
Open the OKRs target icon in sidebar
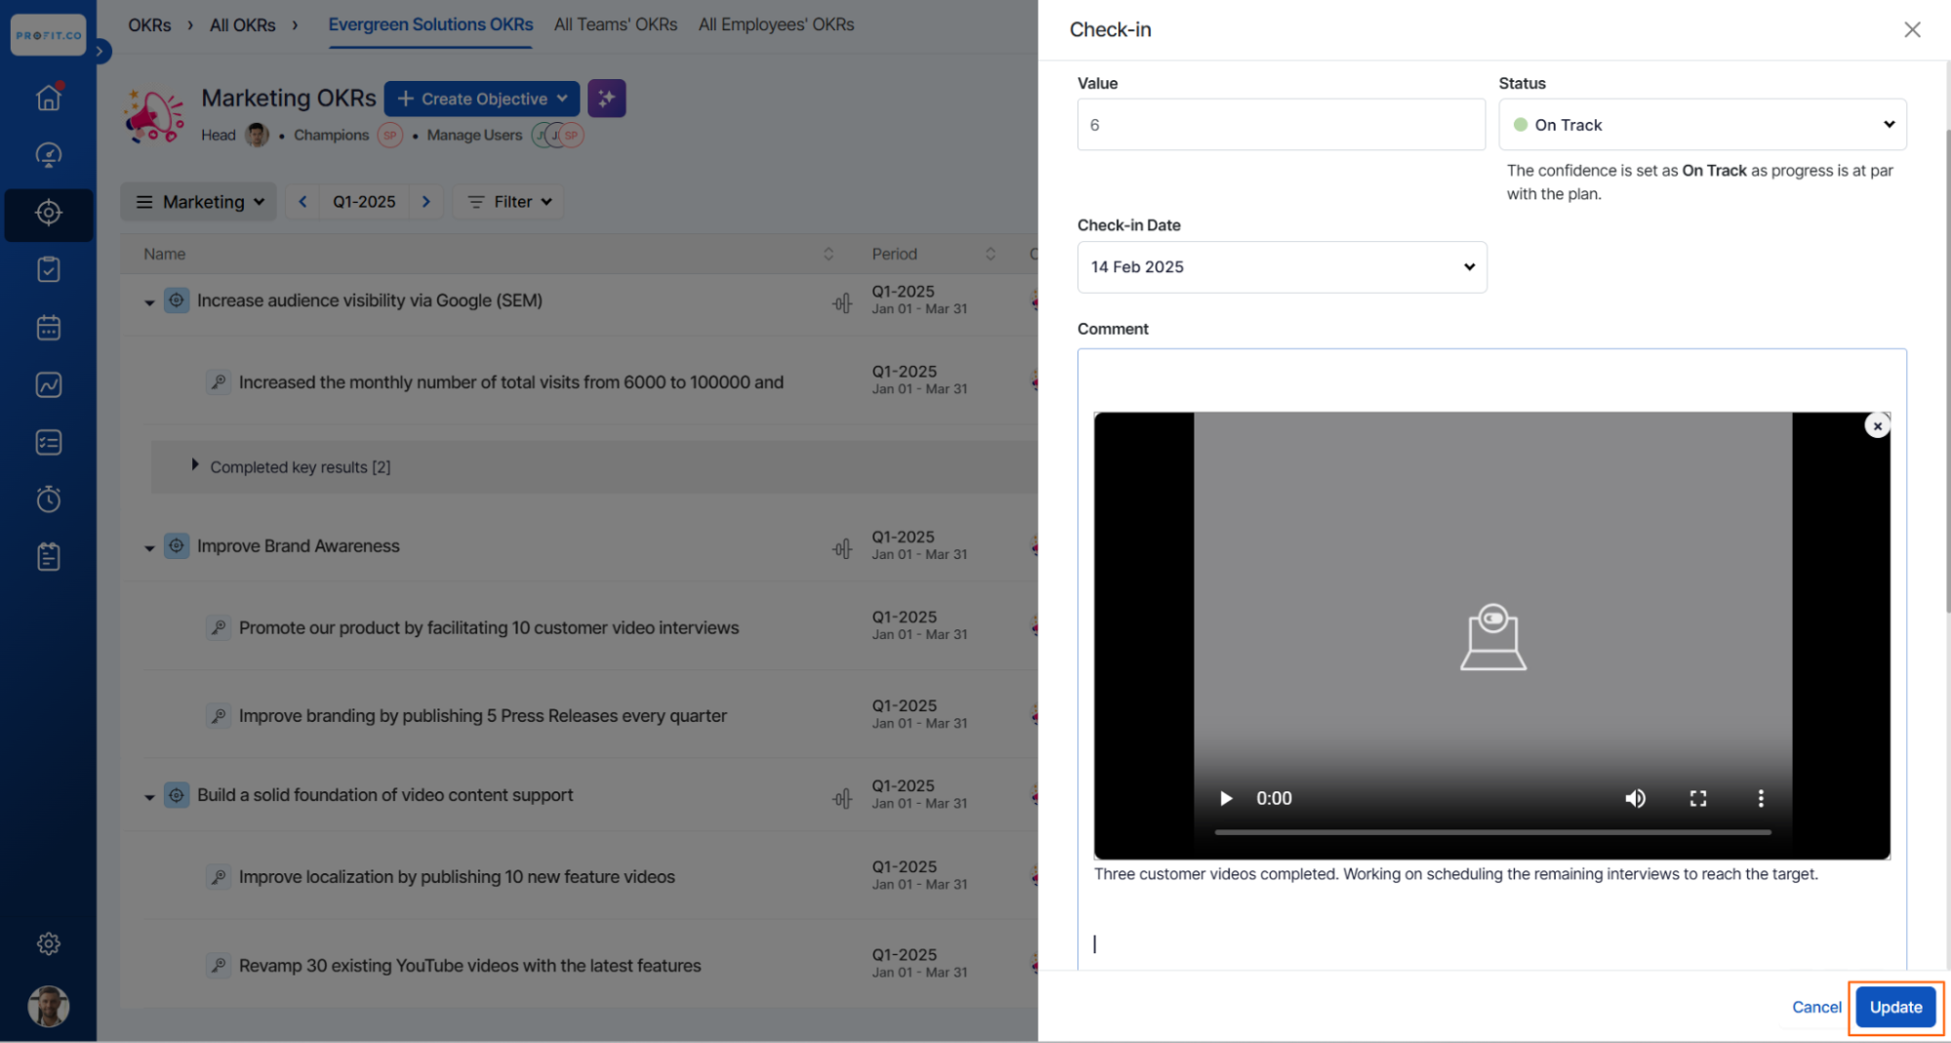[49, 213]
